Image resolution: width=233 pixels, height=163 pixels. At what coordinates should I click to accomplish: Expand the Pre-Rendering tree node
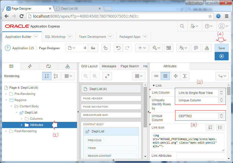6,94
